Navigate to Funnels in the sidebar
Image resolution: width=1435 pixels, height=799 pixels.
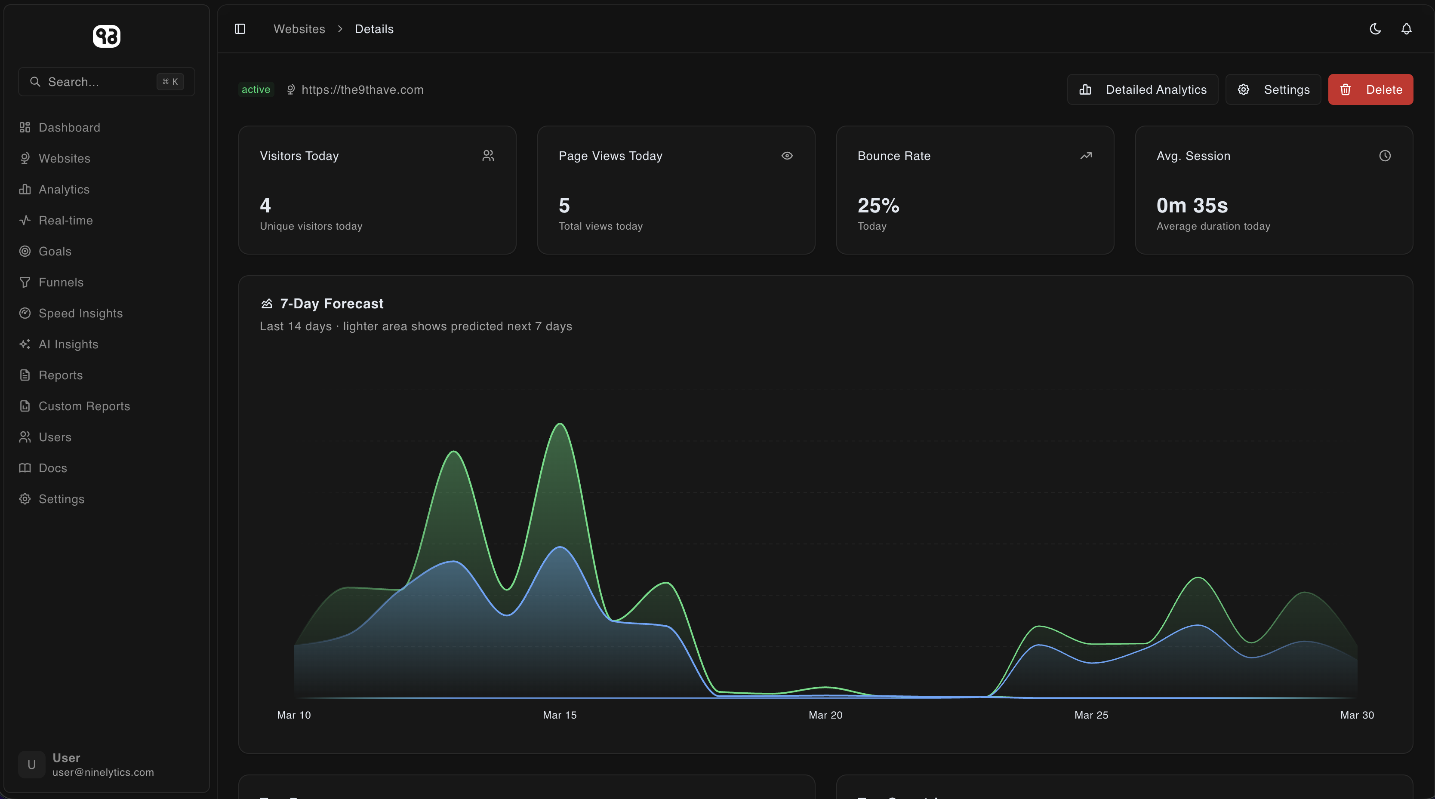(61, 282)
